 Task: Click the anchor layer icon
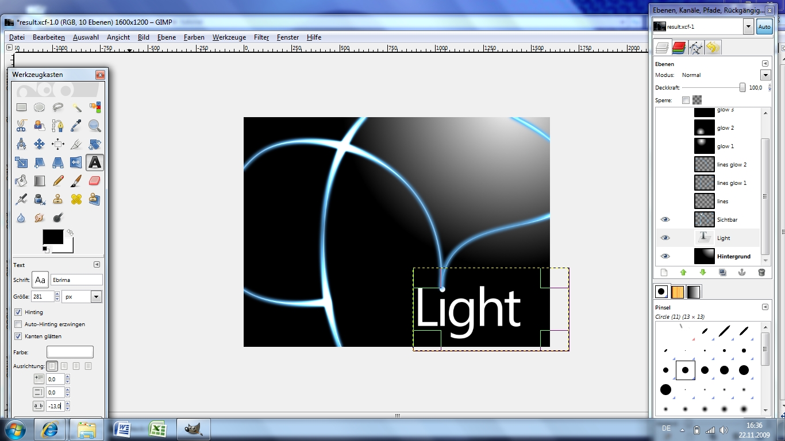[x=742, y=273]
